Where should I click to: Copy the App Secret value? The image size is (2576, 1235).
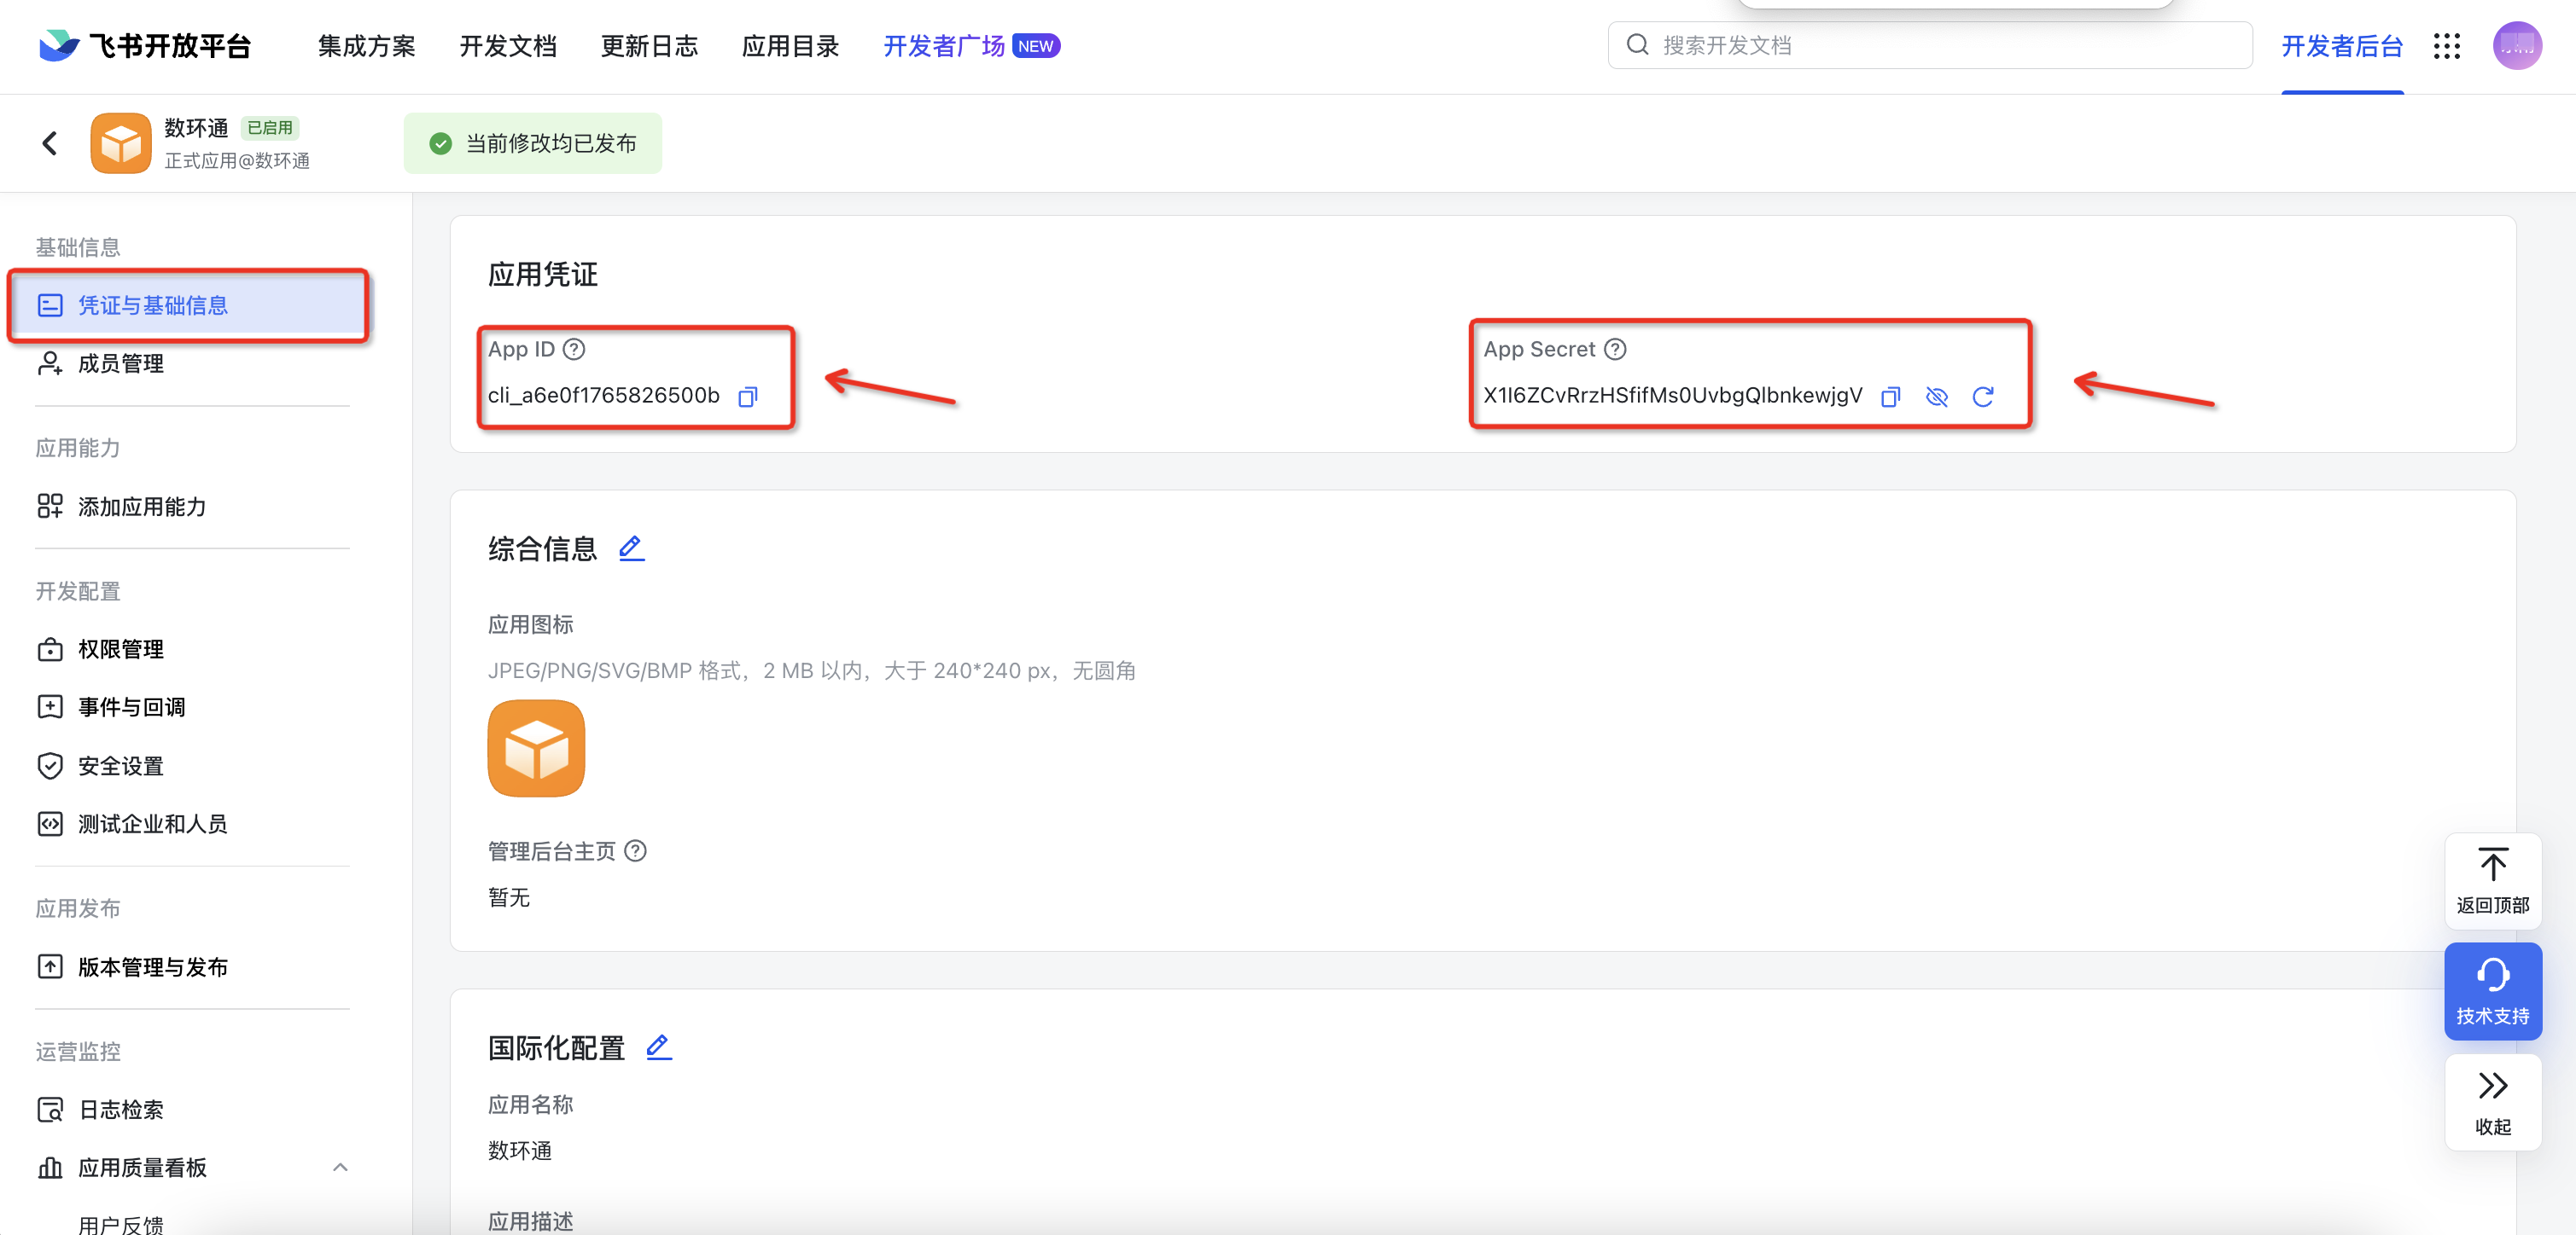pos(1890,397)
